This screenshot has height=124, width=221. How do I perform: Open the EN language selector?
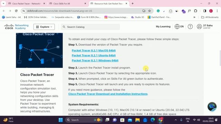(x=182, y=27)
